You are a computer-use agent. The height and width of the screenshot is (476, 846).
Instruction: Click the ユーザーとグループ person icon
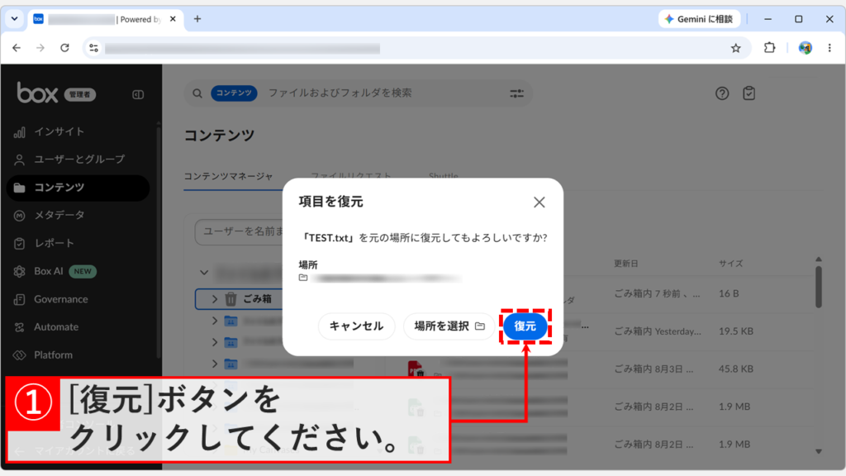[20, 159]
